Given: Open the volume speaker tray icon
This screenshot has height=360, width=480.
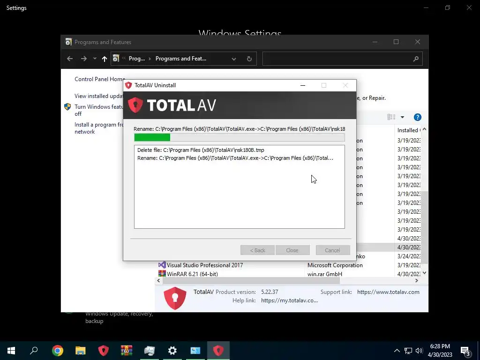Looking at the screenshot, I should click(x=419, y=351).
